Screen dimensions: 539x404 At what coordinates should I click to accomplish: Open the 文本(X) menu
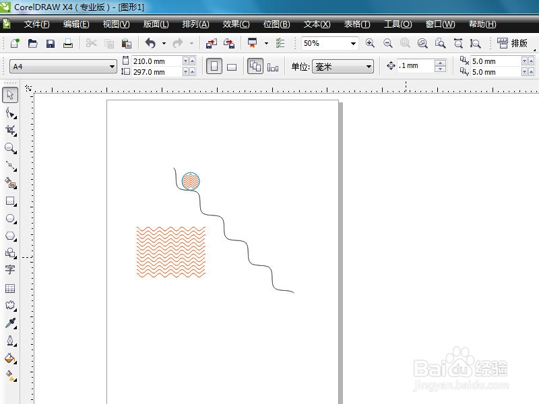pyautogui.click(x=317, y=24)
